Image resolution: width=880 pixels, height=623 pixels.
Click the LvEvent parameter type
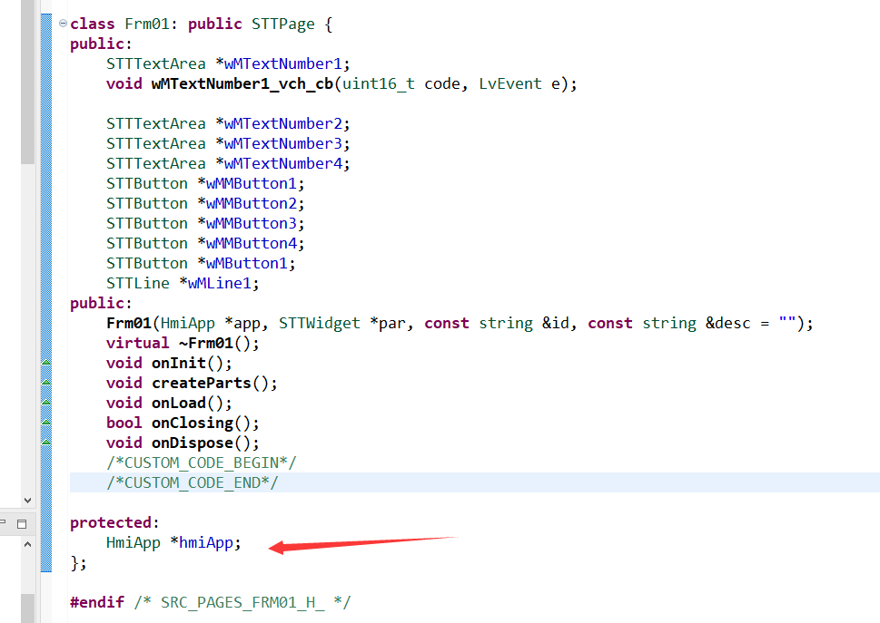point(510,84)
